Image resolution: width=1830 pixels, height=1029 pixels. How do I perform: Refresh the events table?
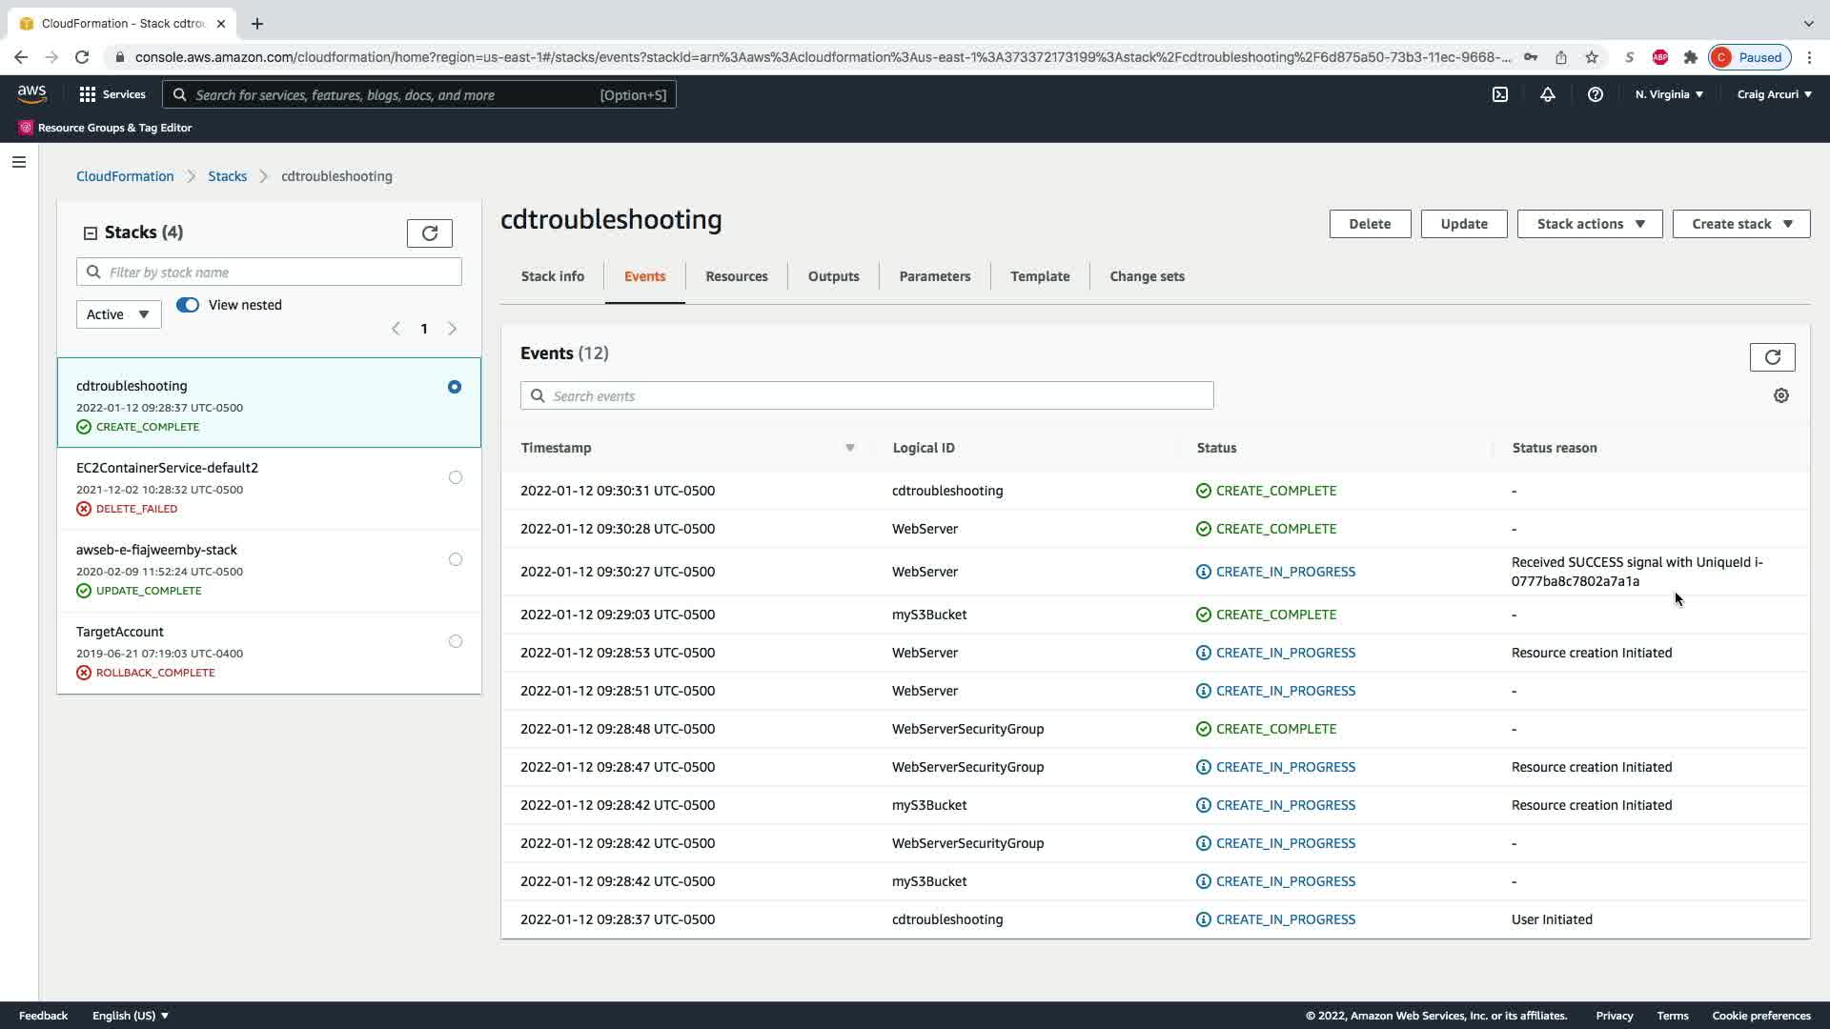pyautogui.click(x=1772, y=357)
